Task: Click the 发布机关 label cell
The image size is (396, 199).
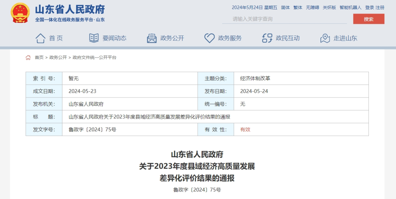Action: (44, 104)
